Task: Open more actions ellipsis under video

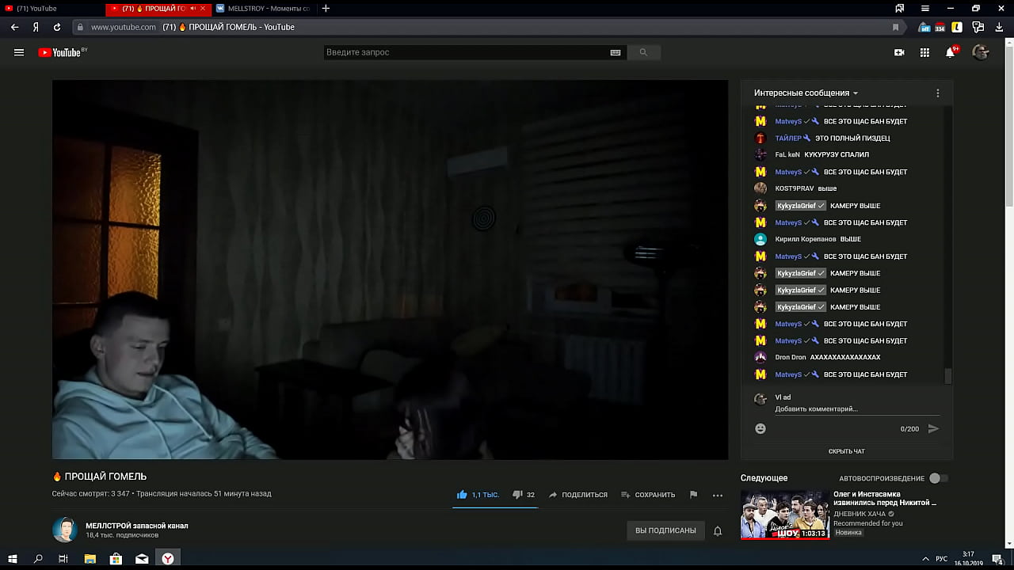Action: pyautogui.click(x=718, y=495)
